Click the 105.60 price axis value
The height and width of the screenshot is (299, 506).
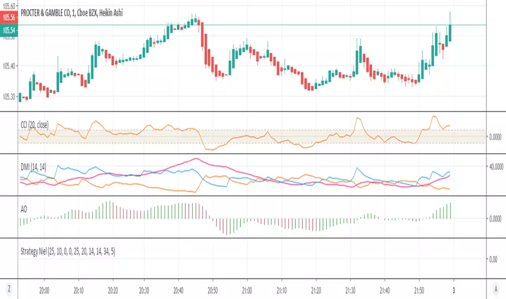pos(9,6)
